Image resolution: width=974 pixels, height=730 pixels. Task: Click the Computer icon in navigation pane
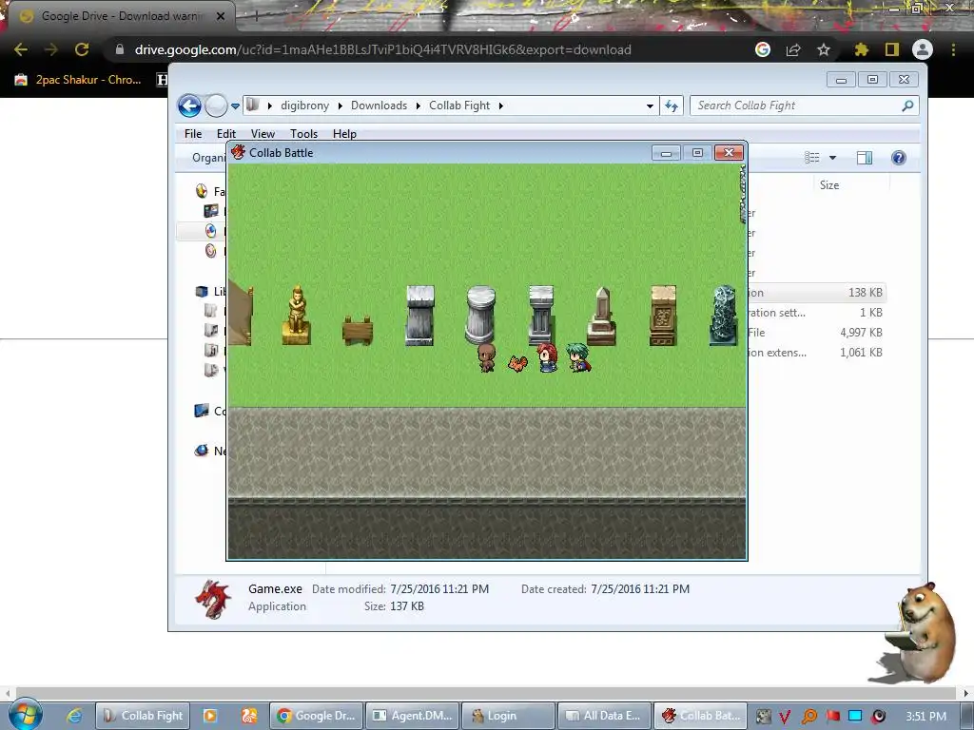click(x=202, y=411)
